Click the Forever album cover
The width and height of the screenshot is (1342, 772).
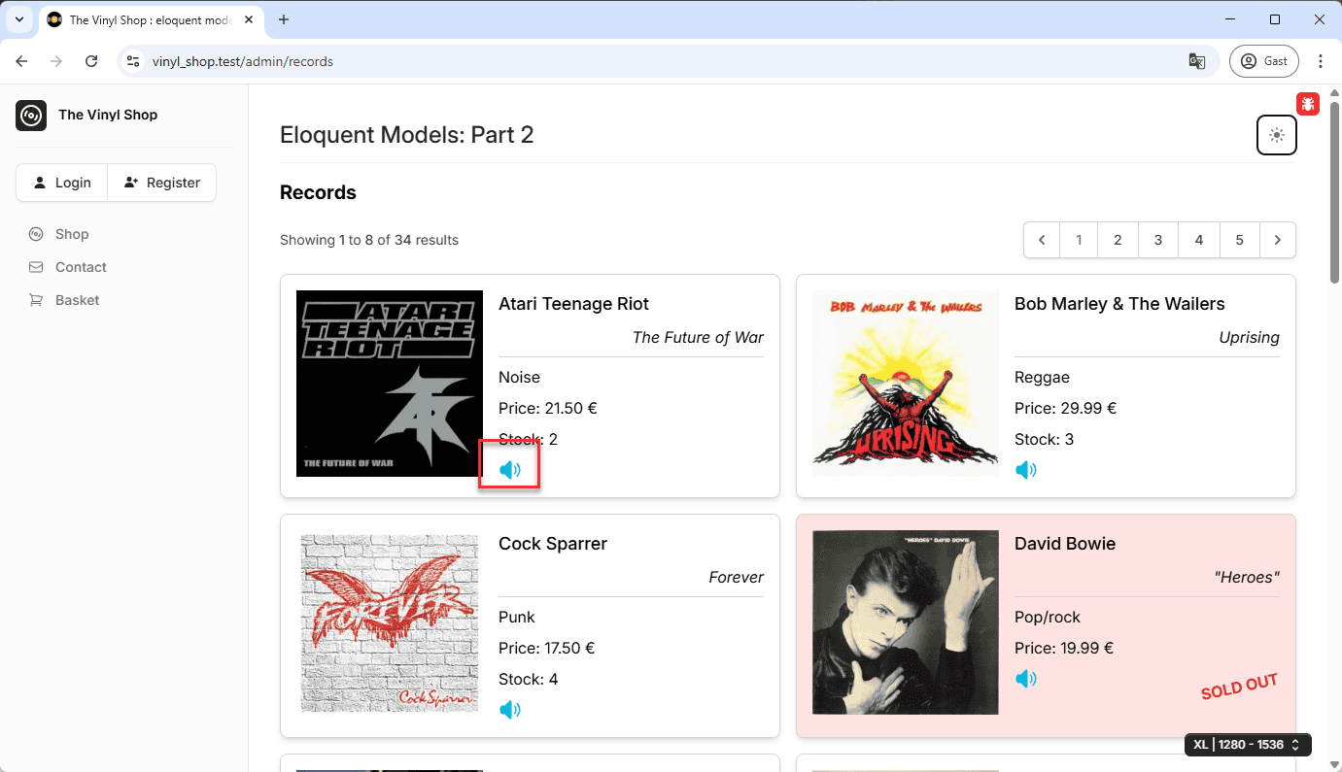point(390,623)
